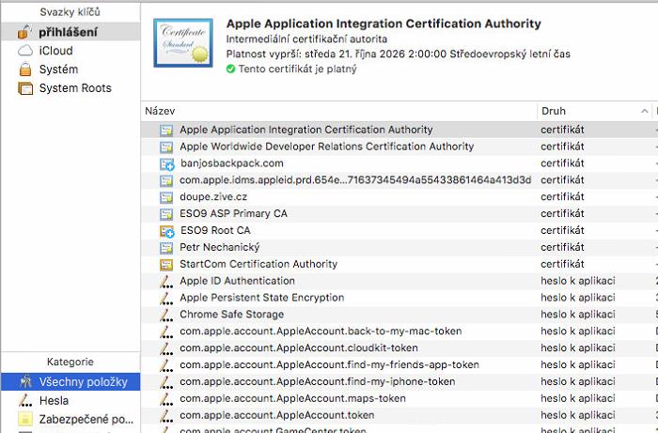The width and height of the screenshot is (658, 433).
Task: Open System Roots folder icon
Action: pyautogui.click(x=25, y=88)
